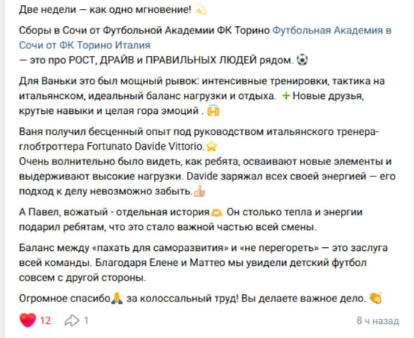This screenshot has width=414, height=338.
Task: Like the post with the red heart
Action: (28, 320)
